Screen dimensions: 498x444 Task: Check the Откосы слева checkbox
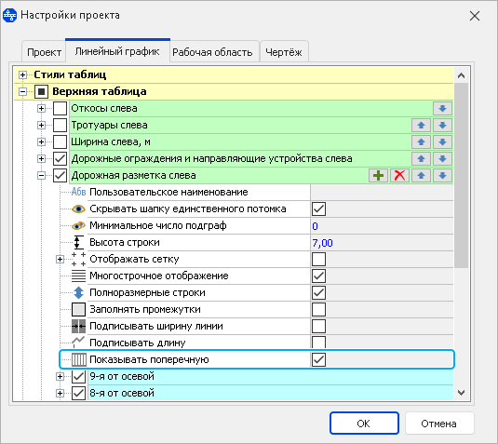60,108
